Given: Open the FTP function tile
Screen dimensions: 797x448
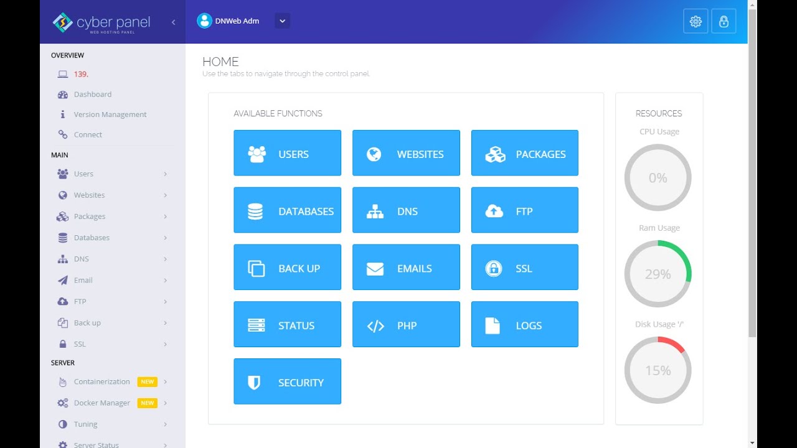Looking at the screenshot, I should (525, 210).
